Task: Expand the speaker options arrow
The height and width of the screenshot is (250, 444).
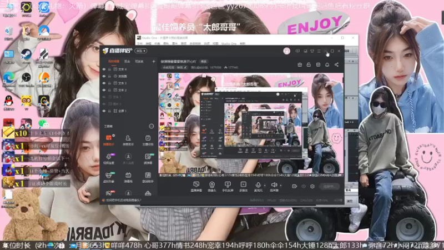Action: [281, 186]
